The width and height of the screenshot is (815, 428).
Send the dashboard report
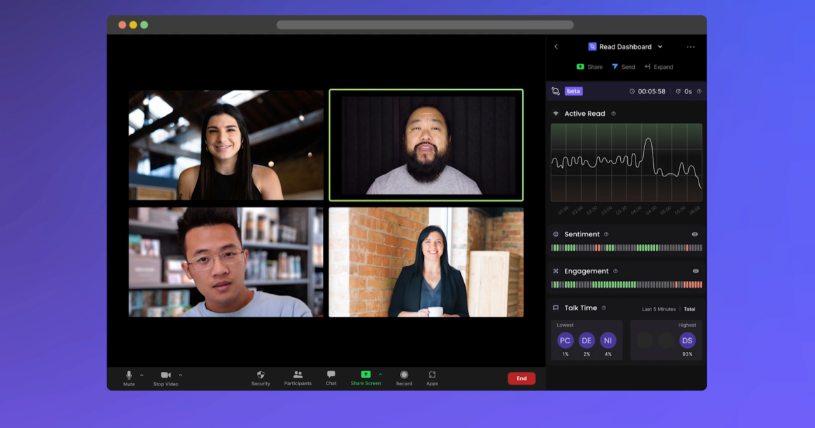[x=623, y=67]
